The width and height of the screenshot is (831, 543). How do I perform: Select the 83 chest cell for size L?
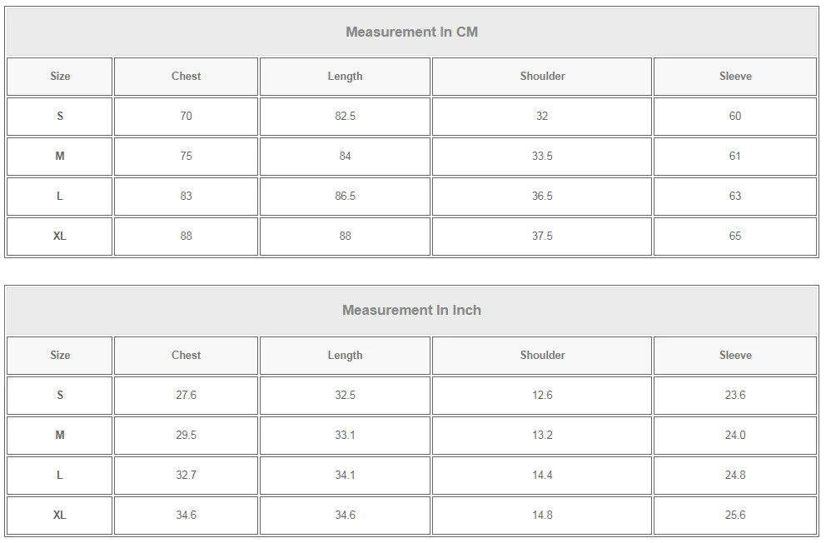pos(186,197)
